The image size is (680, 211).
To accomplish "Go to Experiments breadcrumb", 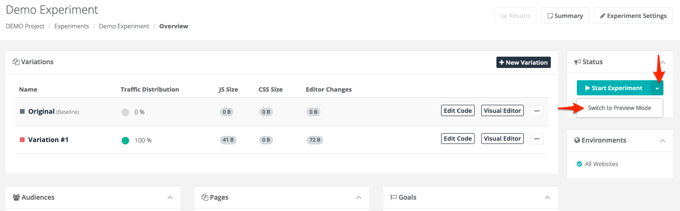I will [x=71, y=26].
